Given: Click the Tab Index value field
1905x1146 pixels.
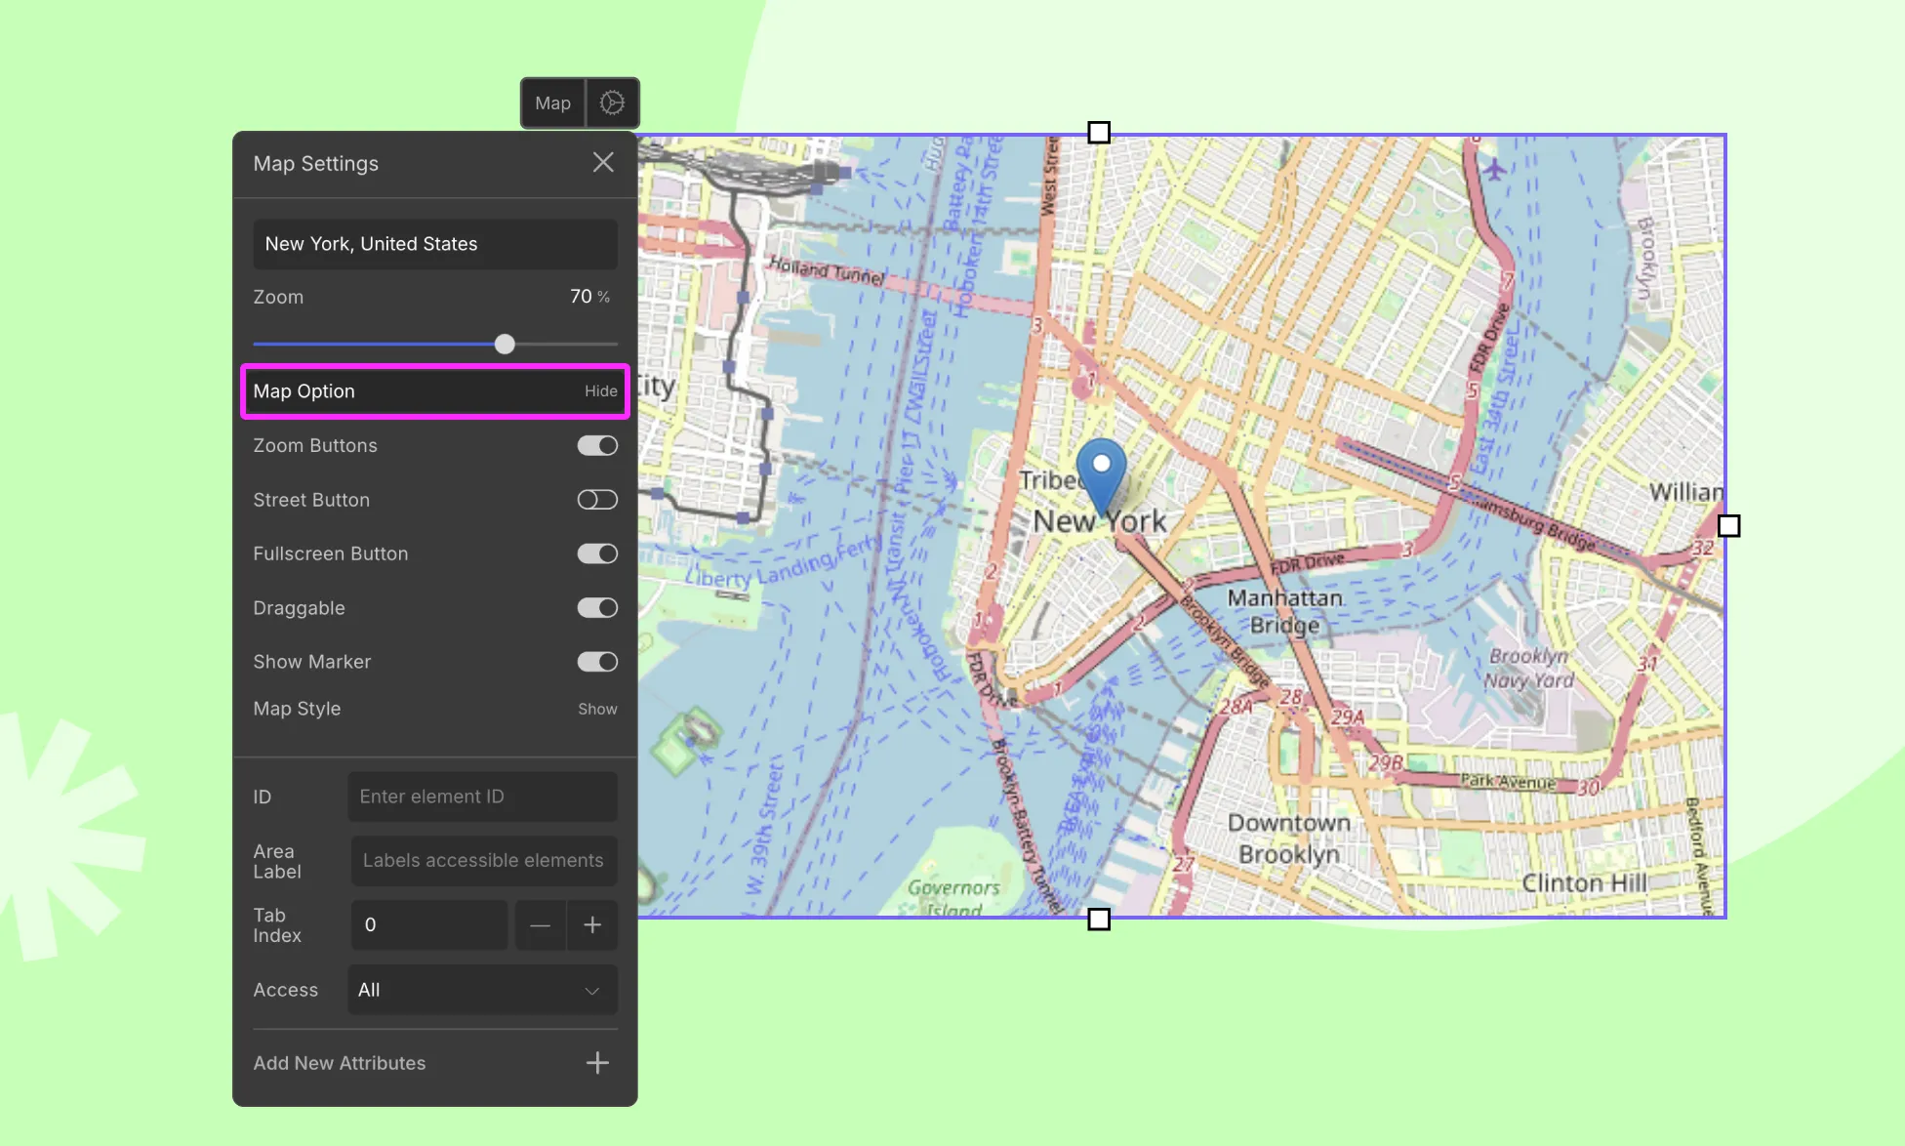Looking at the screenshot, I should pyautogui.click(x=429, y=924).
